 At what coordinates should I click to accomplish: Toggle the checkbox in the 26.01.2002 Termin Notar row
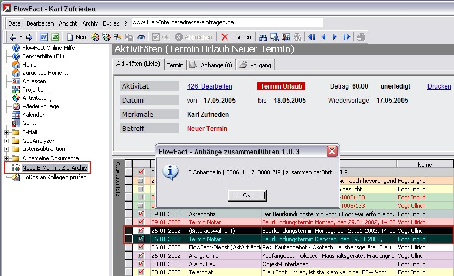141,239
